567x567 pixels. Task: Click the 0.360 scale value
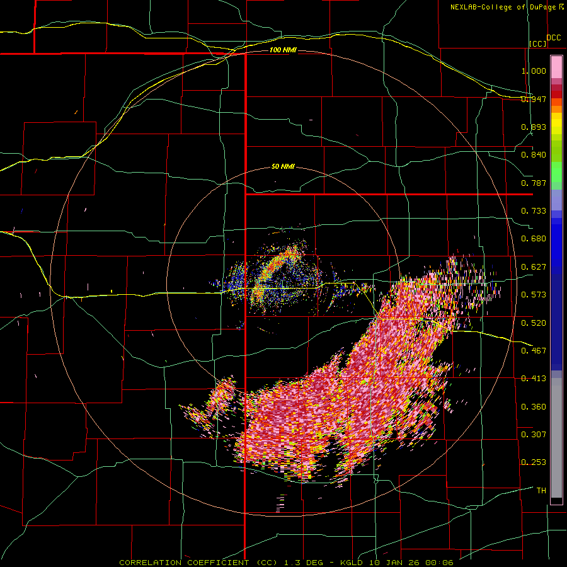tap(534, 407)
